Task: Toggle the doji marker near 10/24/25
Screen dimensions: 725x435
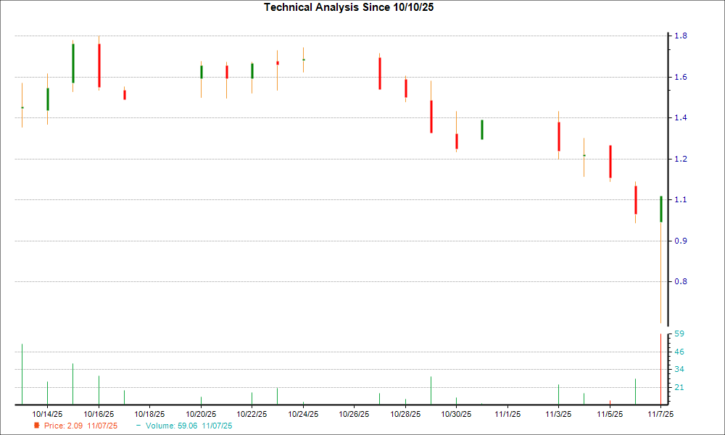Action: [x=303, y=60]
